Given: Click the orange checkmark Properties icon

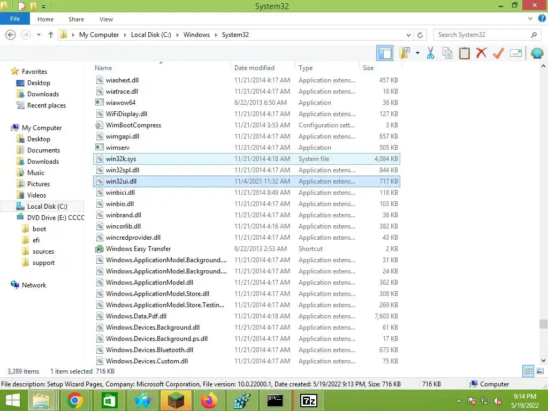Looking at the screenshot, I should tap(498, 54).
